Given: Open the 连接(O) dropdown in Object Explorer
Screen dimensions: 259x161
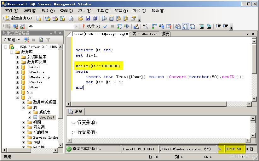Looking at the screenshot, I should coord(12,40).
